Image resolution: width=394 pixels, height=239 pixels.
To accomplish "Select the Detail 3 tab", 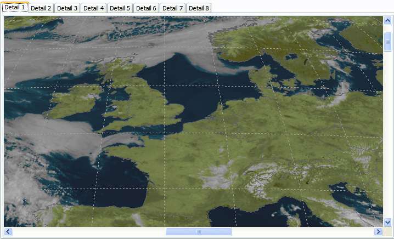I will pyautogui.click(x=67, y=8).
